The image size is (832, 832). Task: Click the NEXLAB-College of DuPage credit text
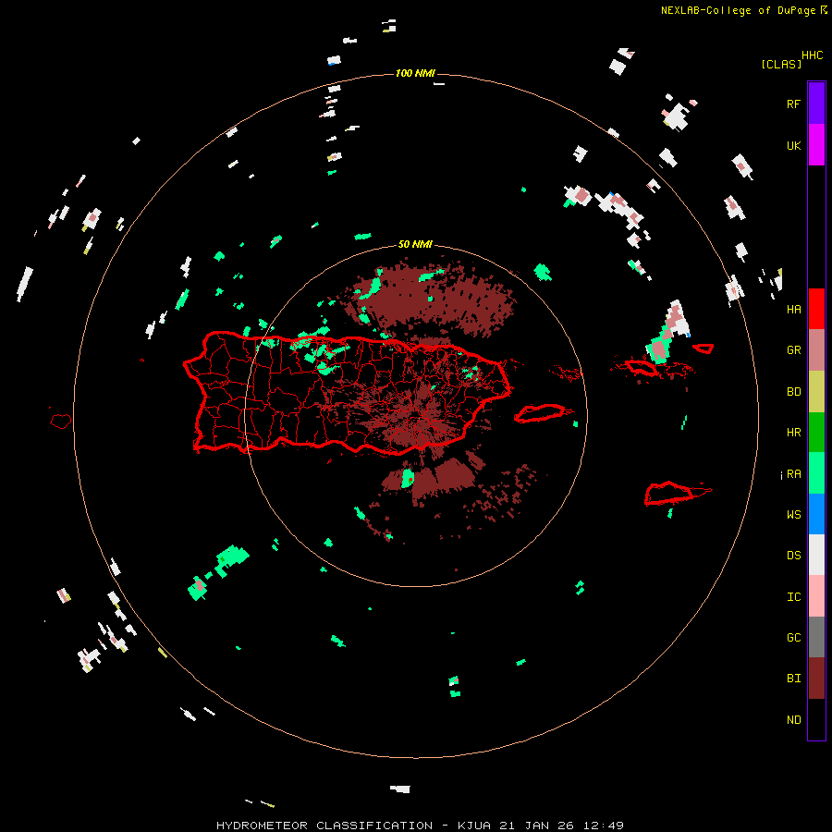[738, 10]
